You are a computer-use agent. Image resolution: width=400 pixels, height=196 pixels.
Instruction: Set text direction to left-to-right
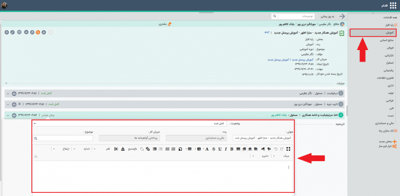(262, 149)
